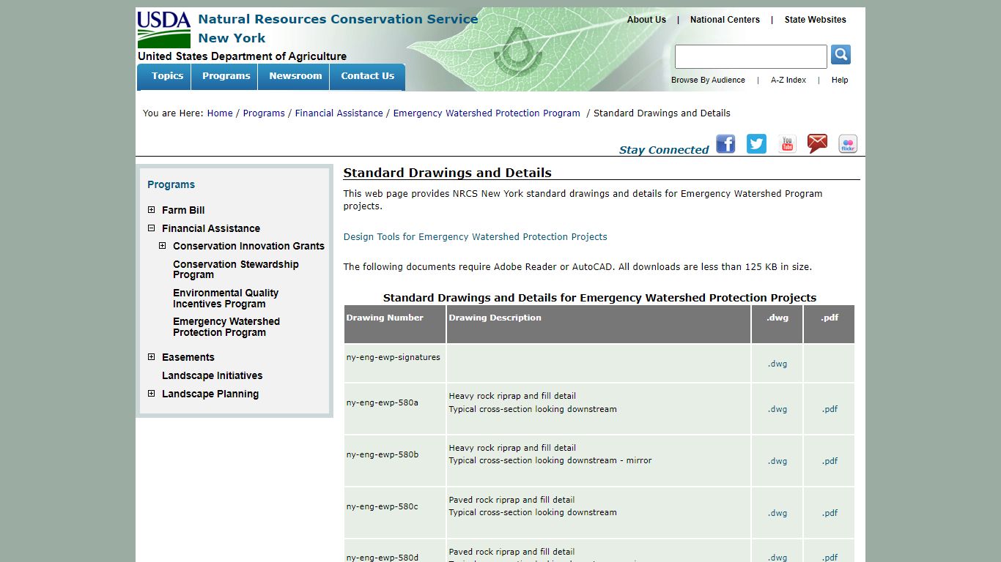Click the search text field

(x=750, y=56)
